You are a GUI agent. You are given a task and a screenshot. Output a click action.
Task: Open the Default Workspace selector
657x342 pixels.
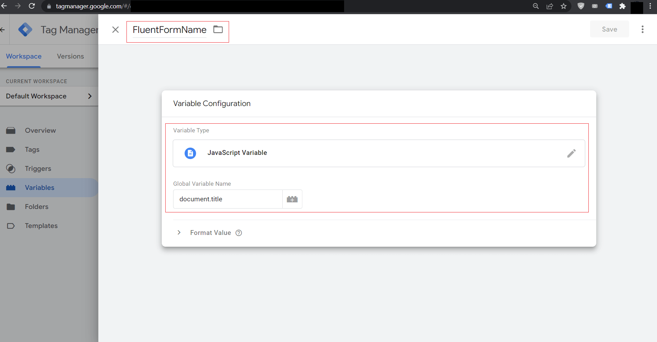49,96
